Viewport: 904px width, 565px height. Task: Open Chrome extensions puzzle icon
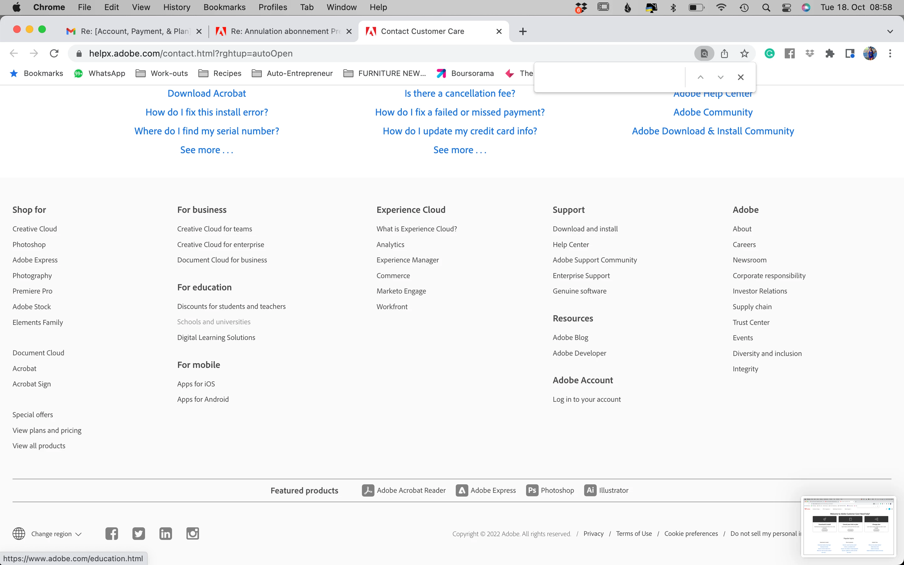[830, 53]
